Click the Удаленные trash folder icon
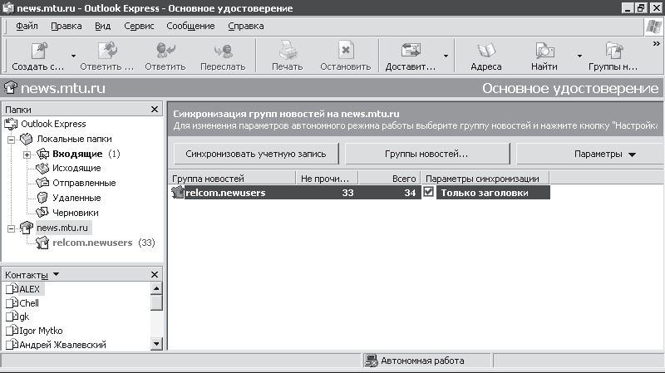 point(42,198)
